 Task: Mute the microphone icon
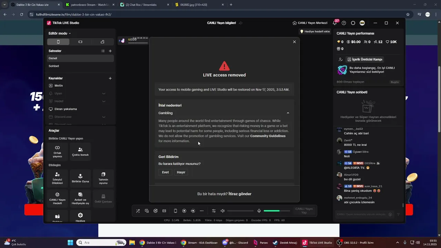coord(259,211)
